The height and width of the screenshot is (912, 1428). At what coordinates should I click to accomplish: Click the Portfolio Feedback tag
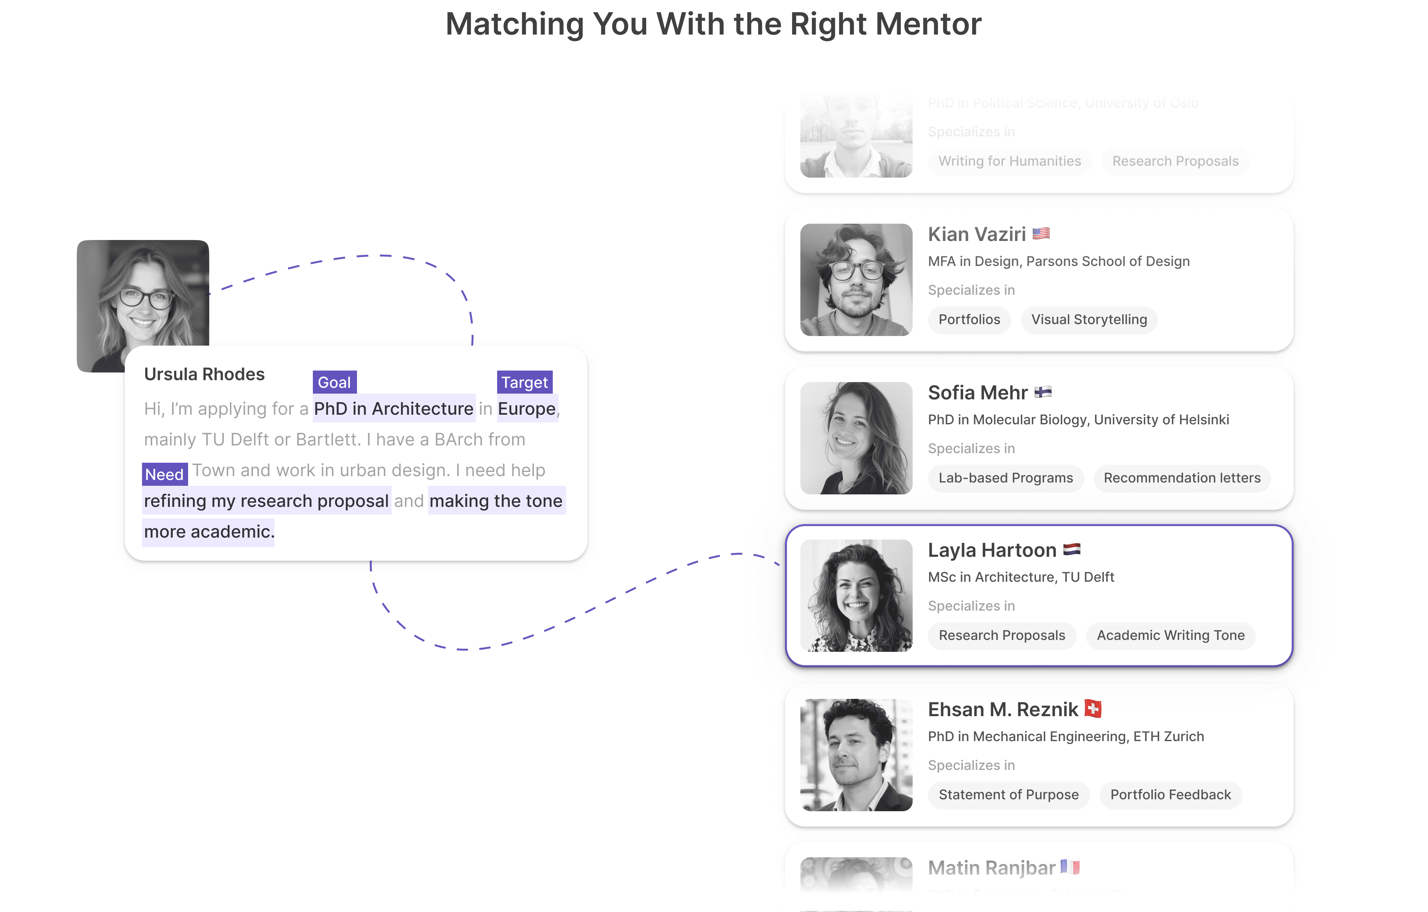click(x=1170, y=795)
